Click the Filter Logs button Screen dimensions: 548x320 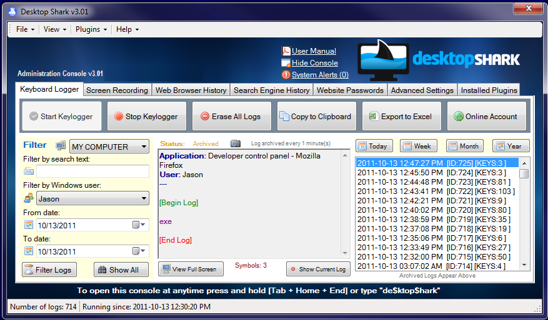click(49, 269)
